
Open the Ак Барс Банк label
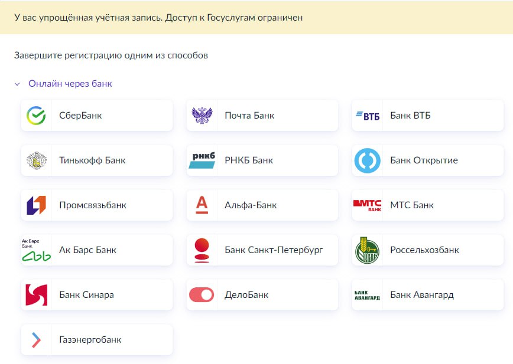point(87,250)
